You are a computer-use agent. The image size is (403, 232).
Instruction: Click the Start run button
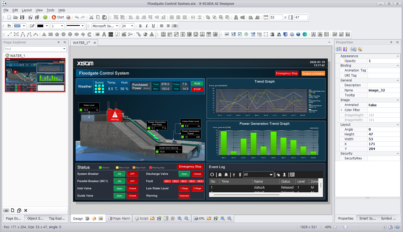click(x=58, y=17)
